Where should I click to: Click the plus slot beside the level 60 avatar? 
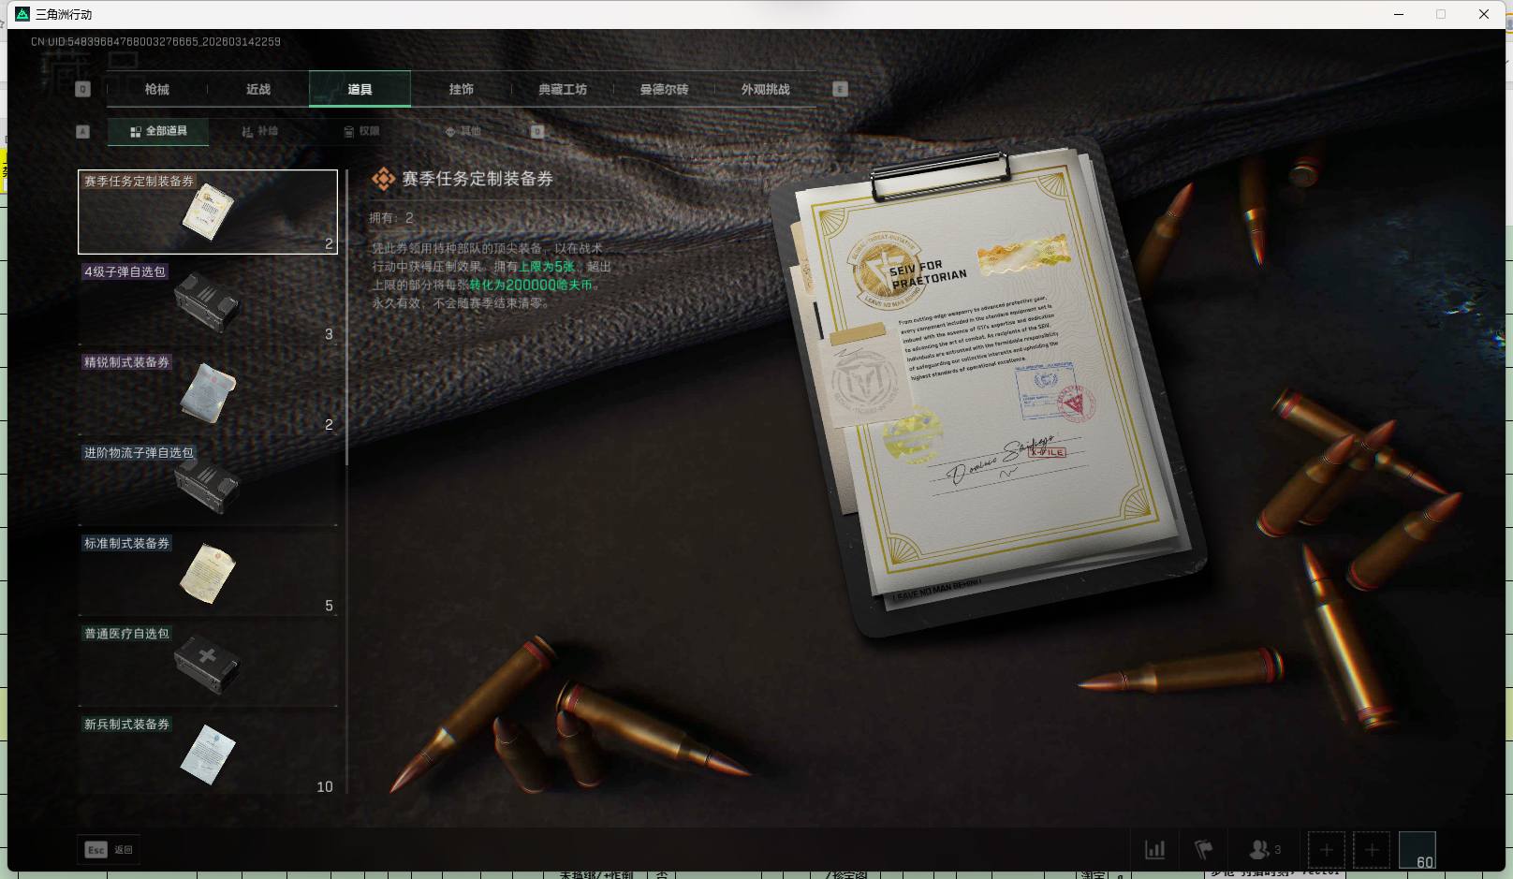click(1372, 850)
